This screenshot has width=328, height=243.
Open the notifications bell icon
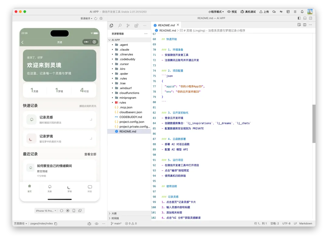(x=302, y=12)
